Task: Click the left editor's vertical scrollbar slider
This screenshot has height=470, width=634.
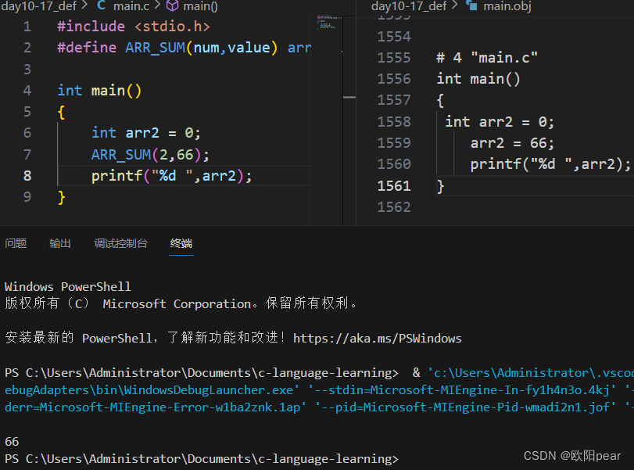Action: click(349, 98)
